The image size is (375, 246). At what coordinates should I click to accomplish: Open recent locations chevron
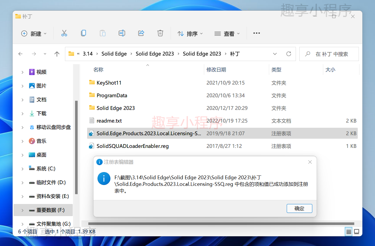pyautogui.click(x=45, y=54)
